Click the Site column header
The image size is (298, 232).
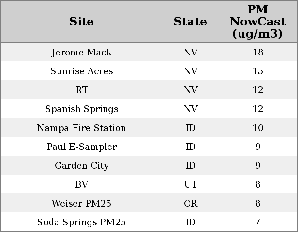coord(81,22)
